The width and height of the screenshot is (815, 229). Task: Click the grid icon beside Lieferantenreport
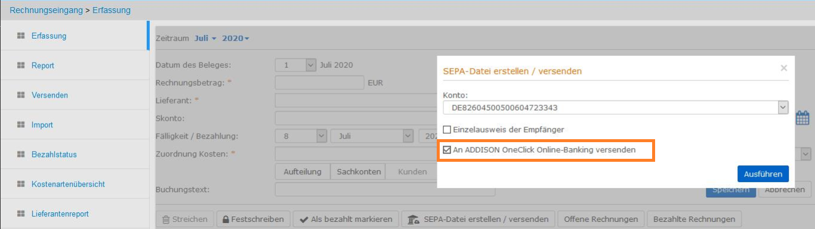click(x=20, y=214)
